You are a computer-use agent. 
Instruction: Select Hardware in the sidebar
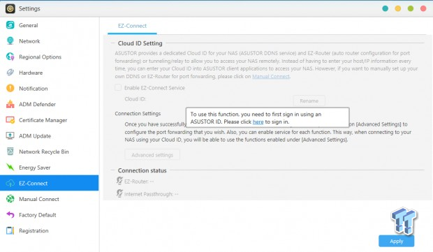pos(49,73)
